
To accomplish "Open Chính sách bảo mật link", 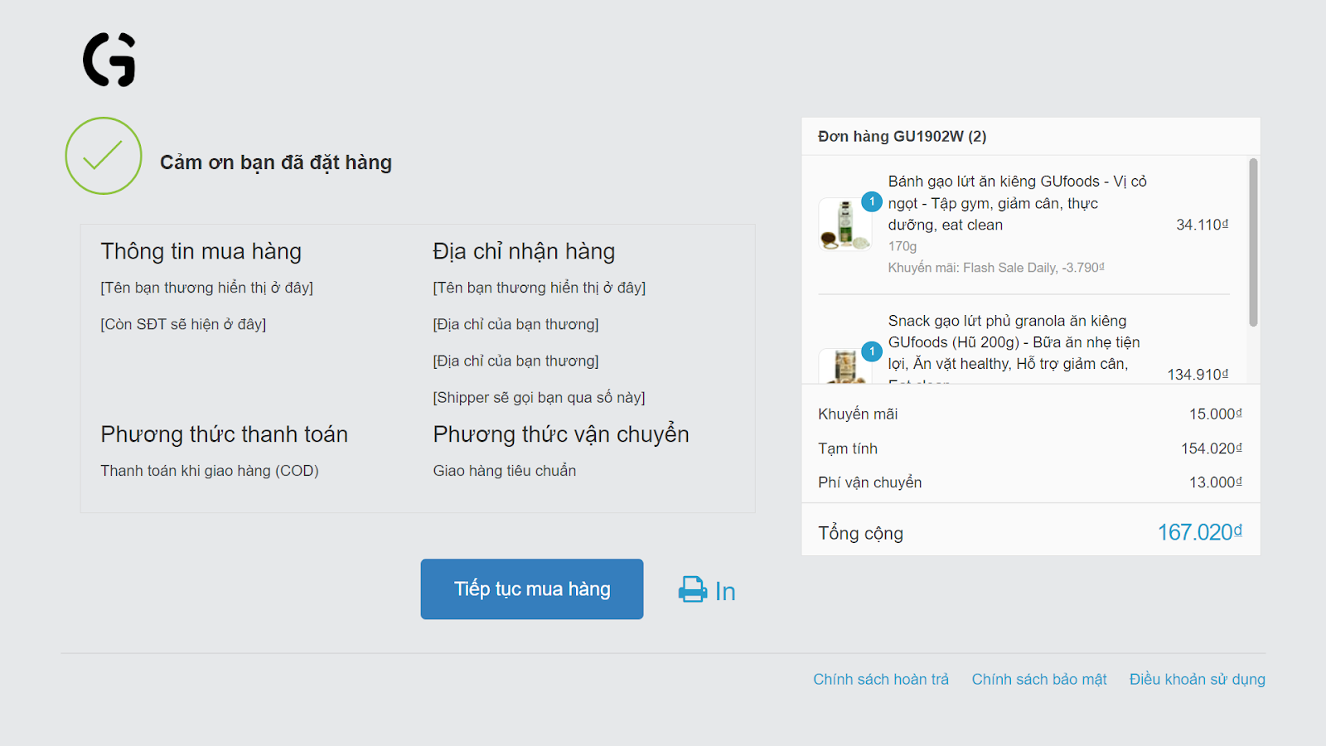I will (1039, 680).
